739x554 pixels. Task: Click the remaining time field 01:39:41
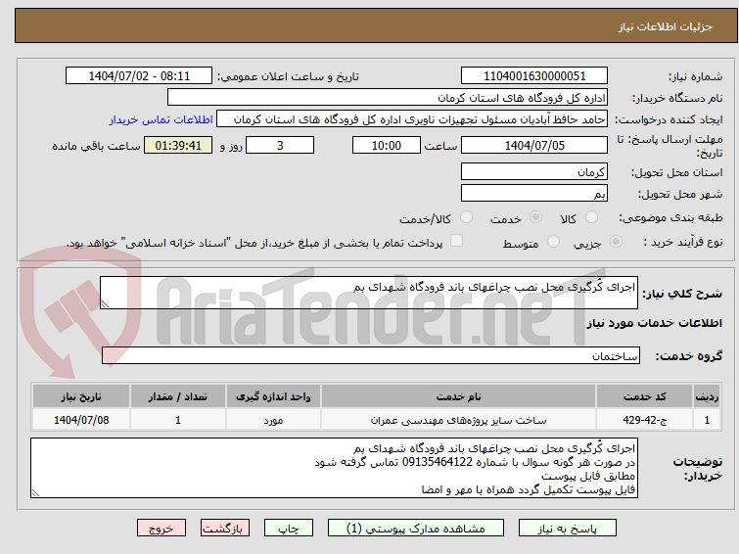coord(178,145)
